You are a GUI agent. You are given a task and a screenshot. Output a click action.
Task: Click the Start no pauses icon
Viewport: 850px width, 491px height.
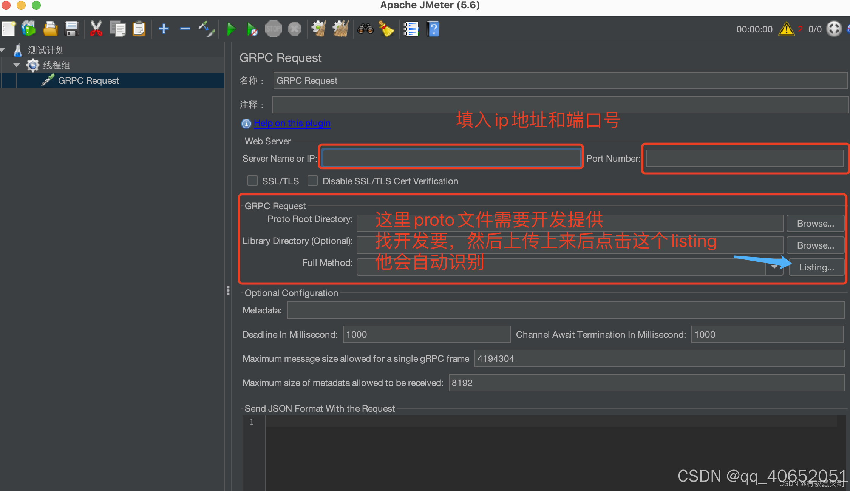252,29
